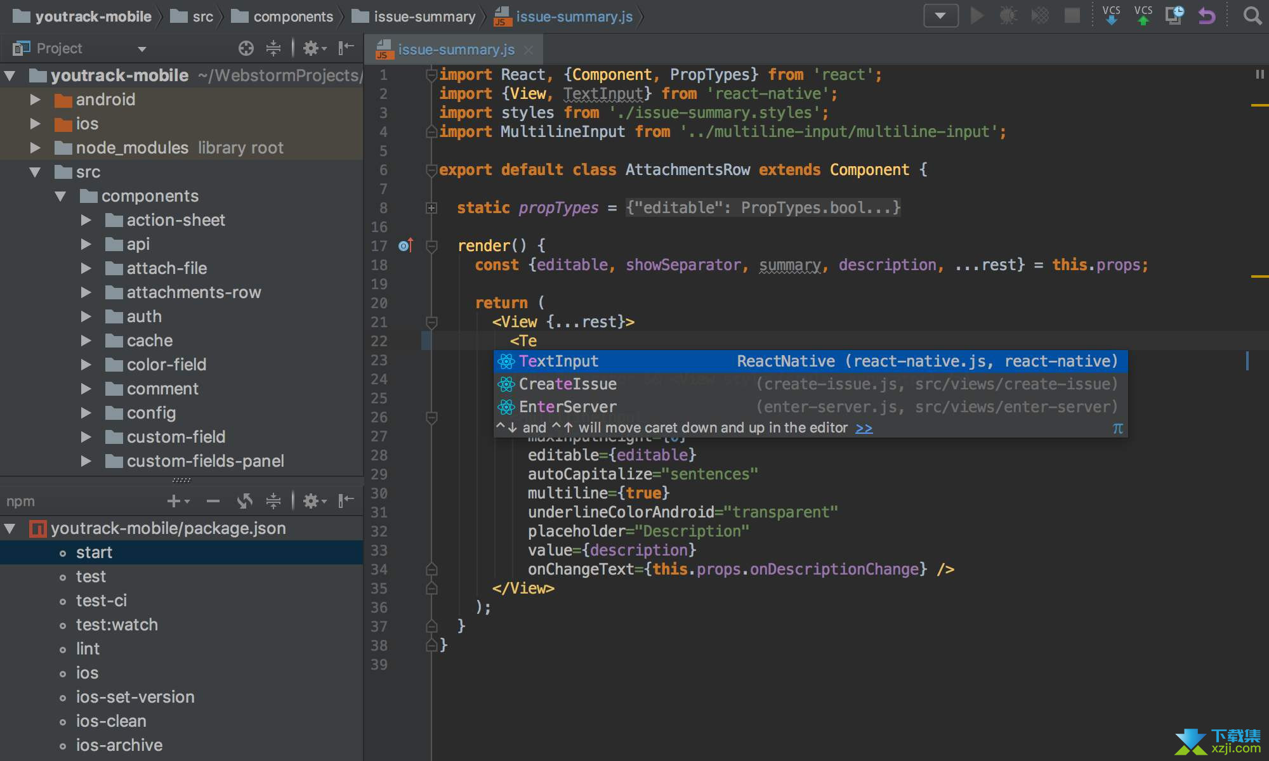The height and width of the screenshot is (761, 1269).
Task: Hide the Project tool window
Action: [346, 48]
